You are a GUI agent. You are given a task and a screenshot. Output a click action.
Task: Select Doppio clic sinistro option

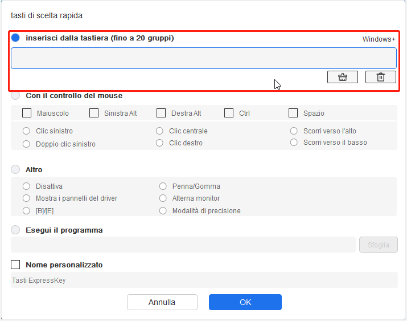pyautogui.click(x=26, y=144)
